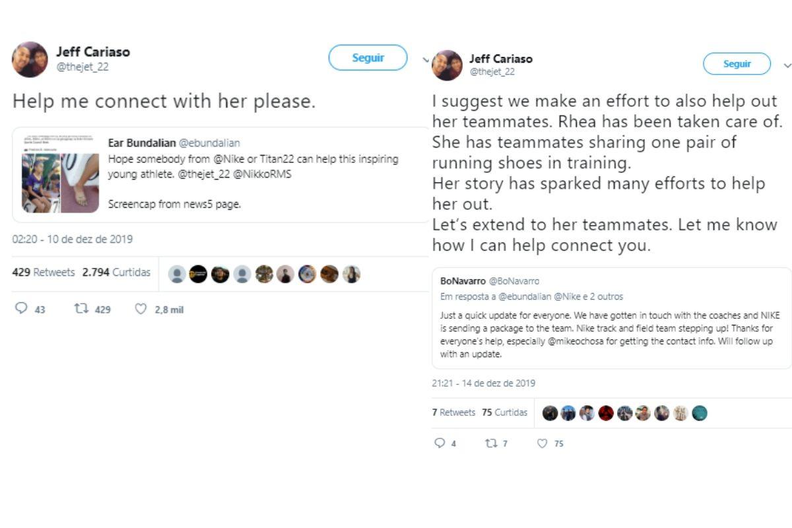Open 429 Retweets list
The width and height of the screenshot is (792, 528).
pyautogui.click(x=44, y=272)
